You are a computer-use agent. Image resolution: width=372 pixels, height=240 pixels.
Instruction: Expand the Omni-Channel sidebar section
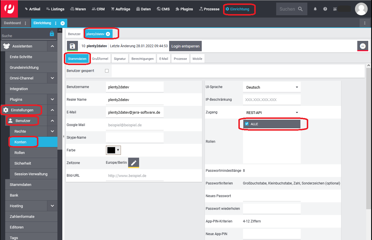coord(52,78)
